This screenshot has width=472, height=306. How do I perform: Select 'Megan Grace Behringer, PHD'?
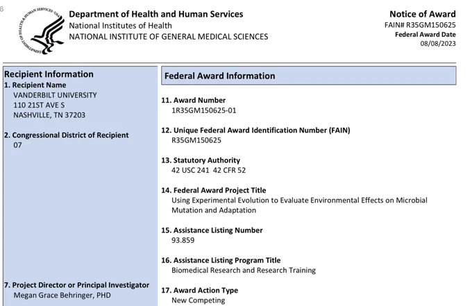tap(62, 295)
